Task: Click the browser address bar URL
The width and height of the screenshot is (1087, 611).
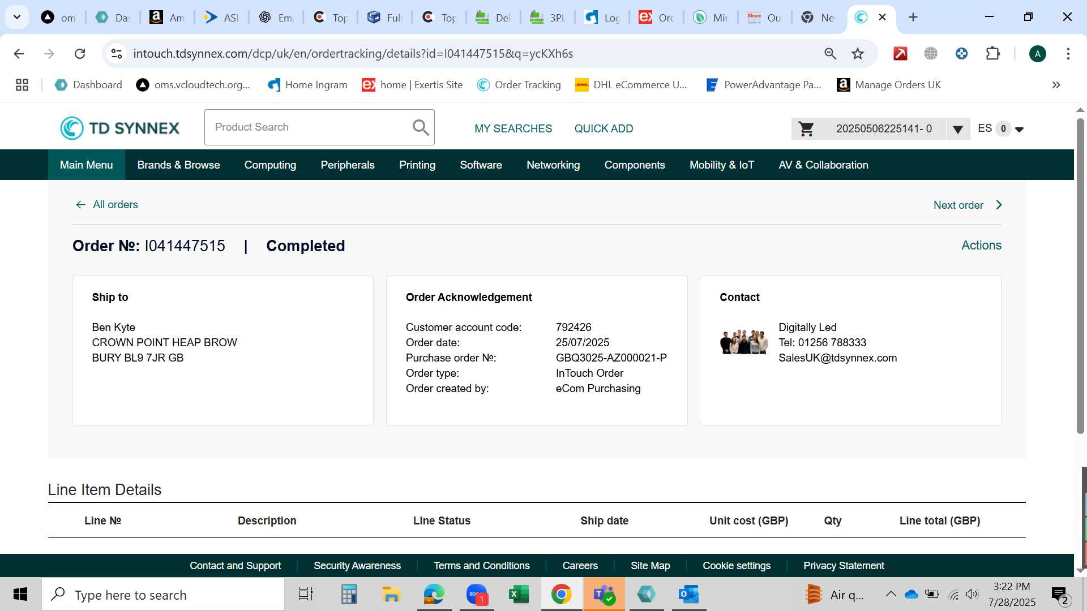Action: click(x=353, y=54)
